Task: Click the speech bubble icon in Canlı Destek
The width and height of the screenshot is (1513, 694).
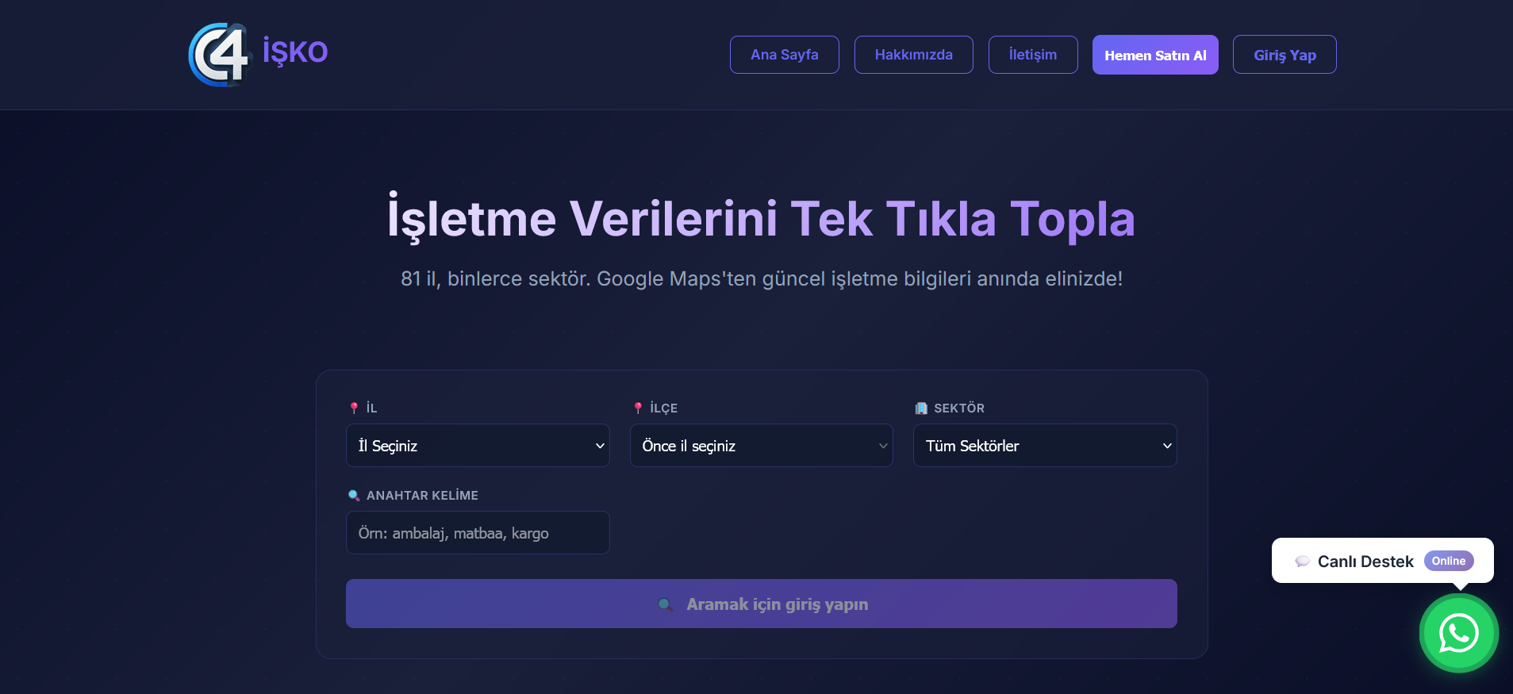Action: coord(1302,561)
